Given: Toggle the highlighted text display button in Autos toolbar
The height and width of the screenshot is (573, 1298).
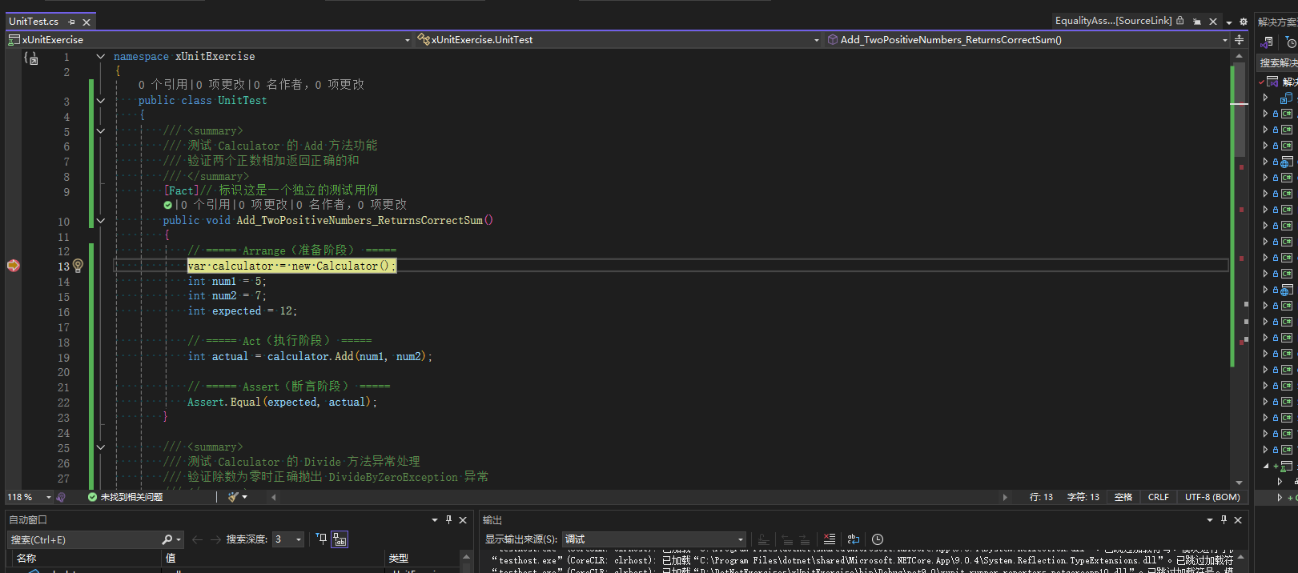Looking at the screenshot, I should (x=340, y=539).
